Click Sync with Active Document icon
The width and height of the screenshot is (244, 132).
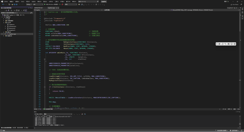coord(15,10)
